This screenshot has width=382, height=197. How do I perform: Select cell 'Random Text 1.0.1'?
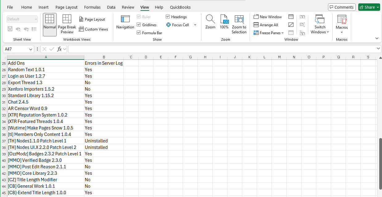tap(46, 70)
